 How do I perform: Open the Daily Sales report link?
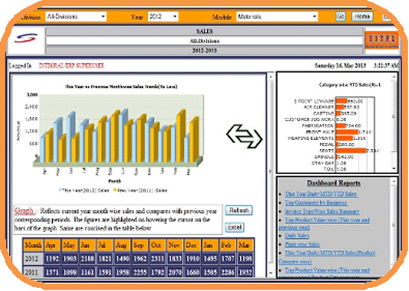point(297,235)
